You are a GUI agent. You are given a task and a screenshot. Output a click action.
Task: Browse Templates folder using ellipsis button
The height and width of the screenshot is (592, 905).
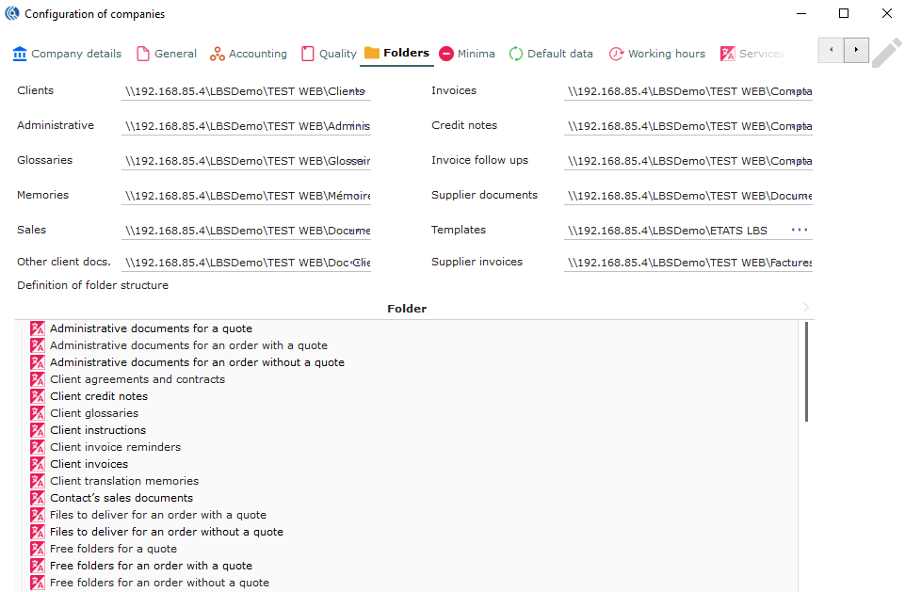pyautogui.click(x=800, y=230)
